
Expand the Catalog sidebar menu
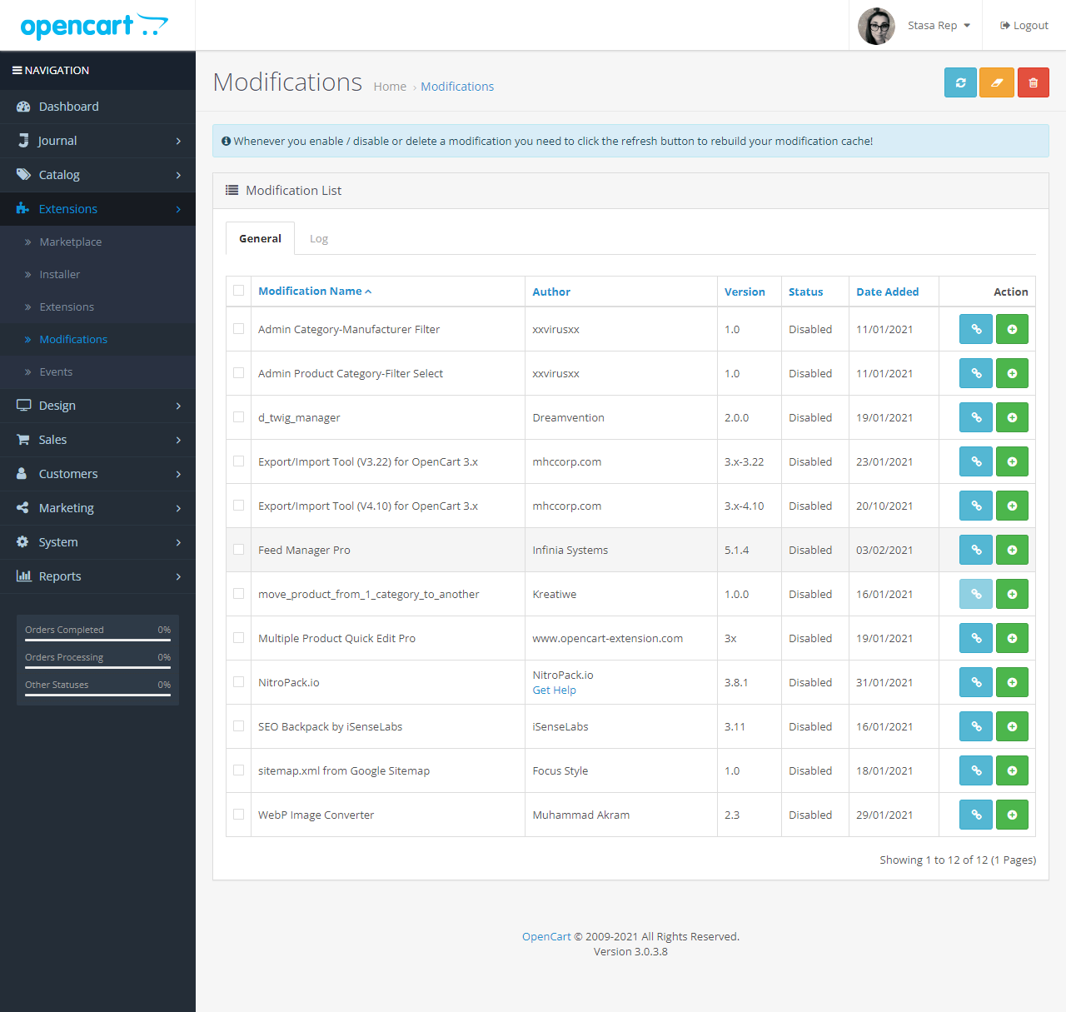coord(97,175)
